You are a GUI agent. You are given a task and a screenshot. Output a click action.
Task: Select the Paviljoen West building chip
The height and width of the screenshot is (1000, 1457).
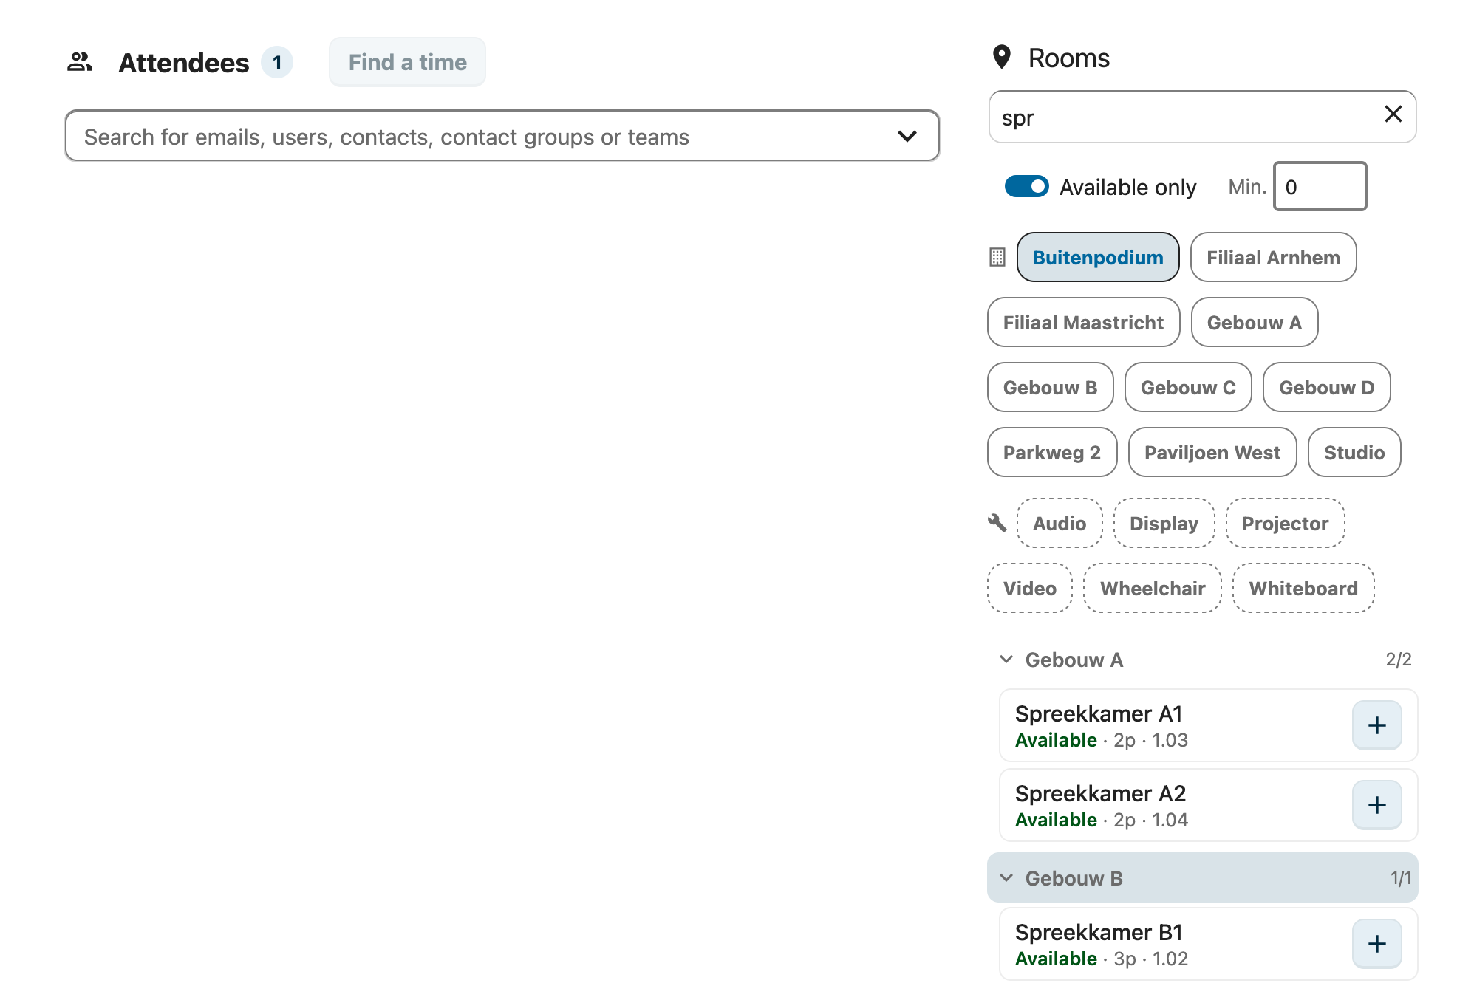pos(1212,452)
